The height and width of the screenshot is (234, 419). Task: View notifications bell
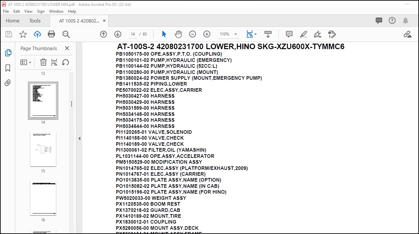405,21
